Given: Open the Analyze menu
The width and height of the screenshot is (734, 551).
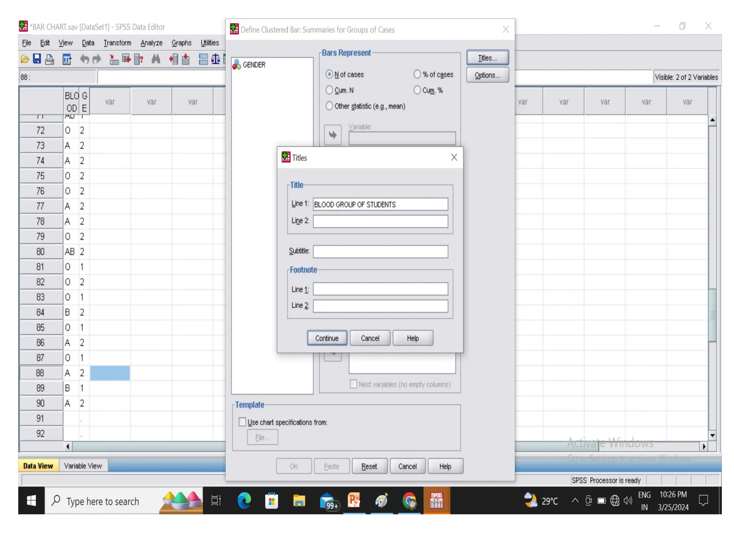Looking at the screenshot, I should click(x=151, y=43).
